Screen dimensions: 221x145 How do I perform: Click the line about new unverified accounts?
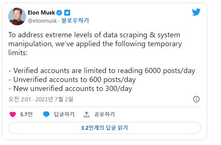coord(70,89)
